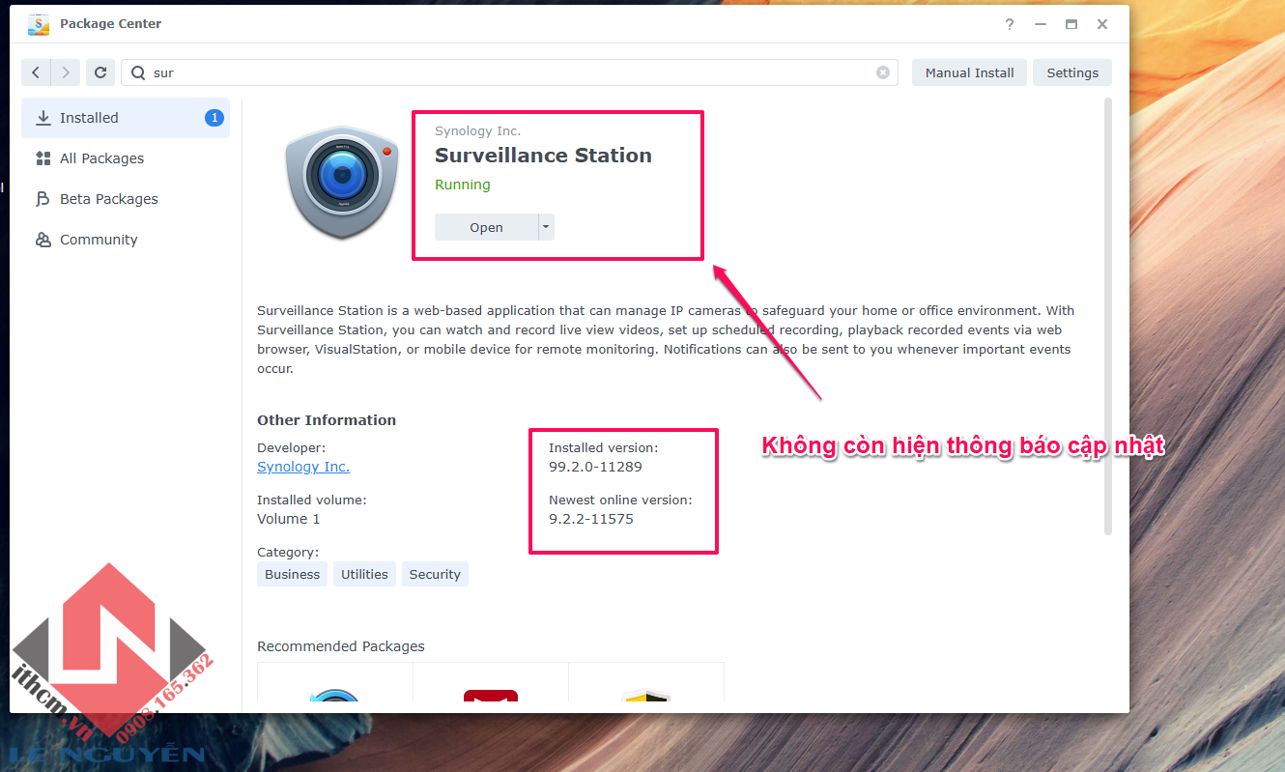Expand the dropdown arrow next to Open
The width and height of the screenshot is (1285, 772).
click(x=546, y=227)
